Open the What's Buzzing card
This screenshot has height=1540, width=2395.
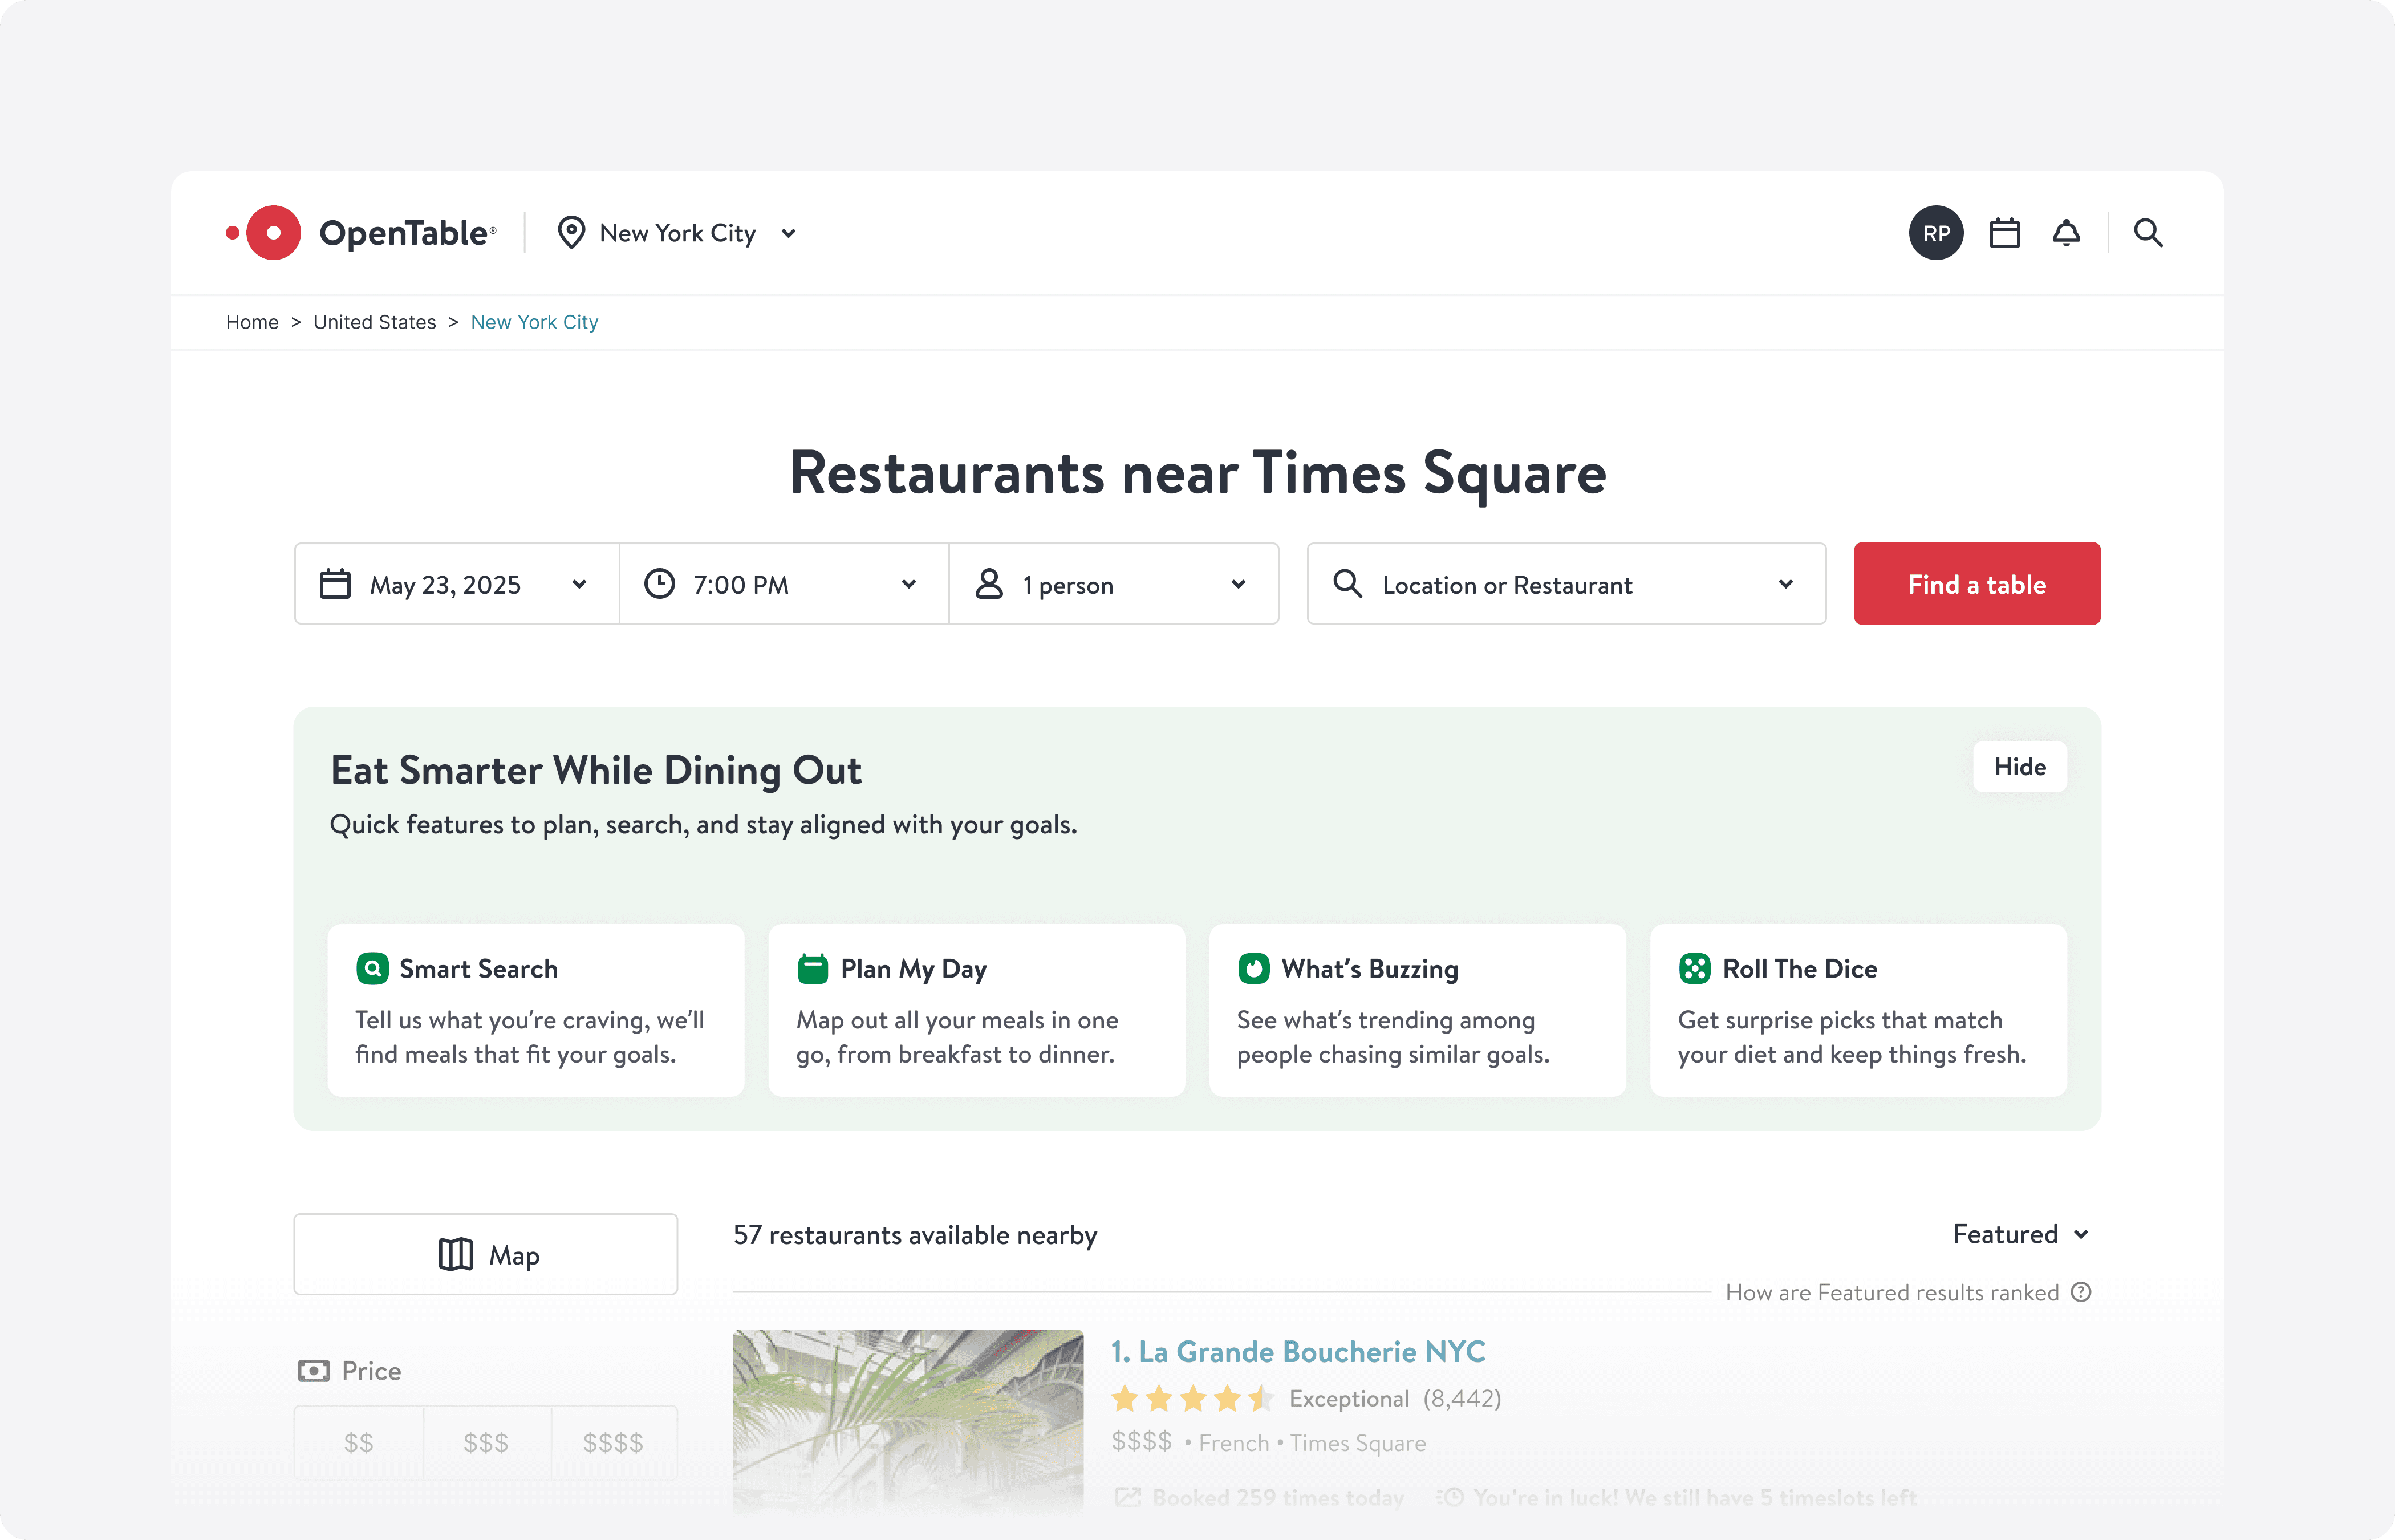tap(1416, 1010)
